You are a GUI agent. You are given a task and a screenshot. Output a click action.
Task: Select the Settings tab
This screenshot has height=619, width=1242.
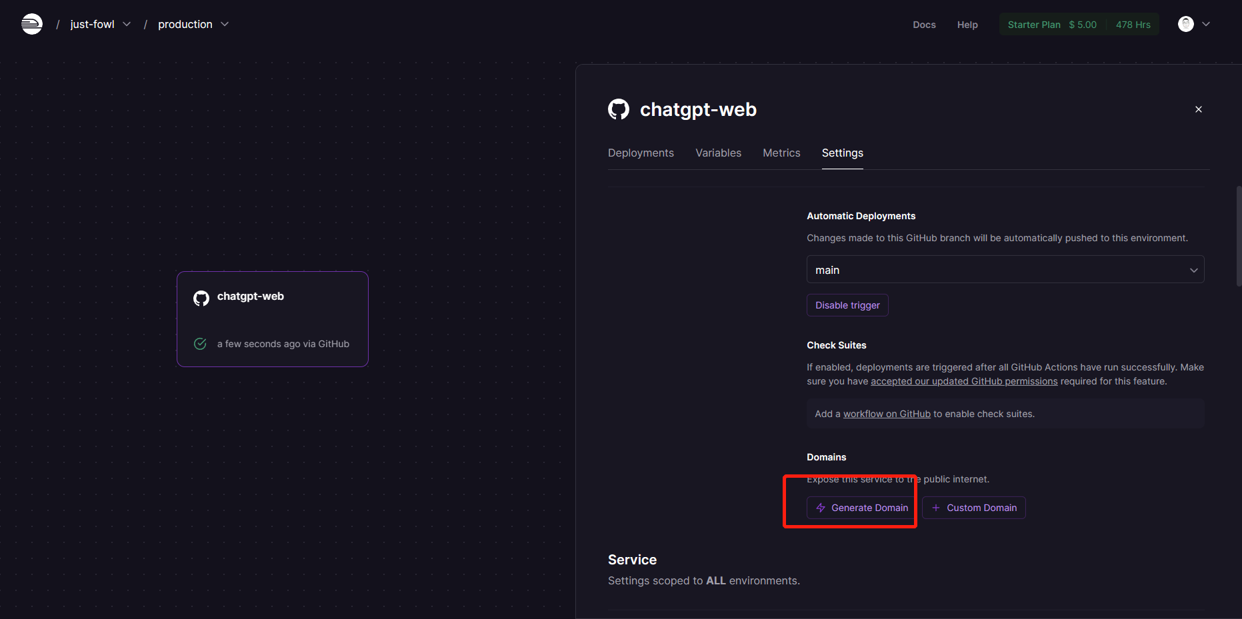click(842, 153)
